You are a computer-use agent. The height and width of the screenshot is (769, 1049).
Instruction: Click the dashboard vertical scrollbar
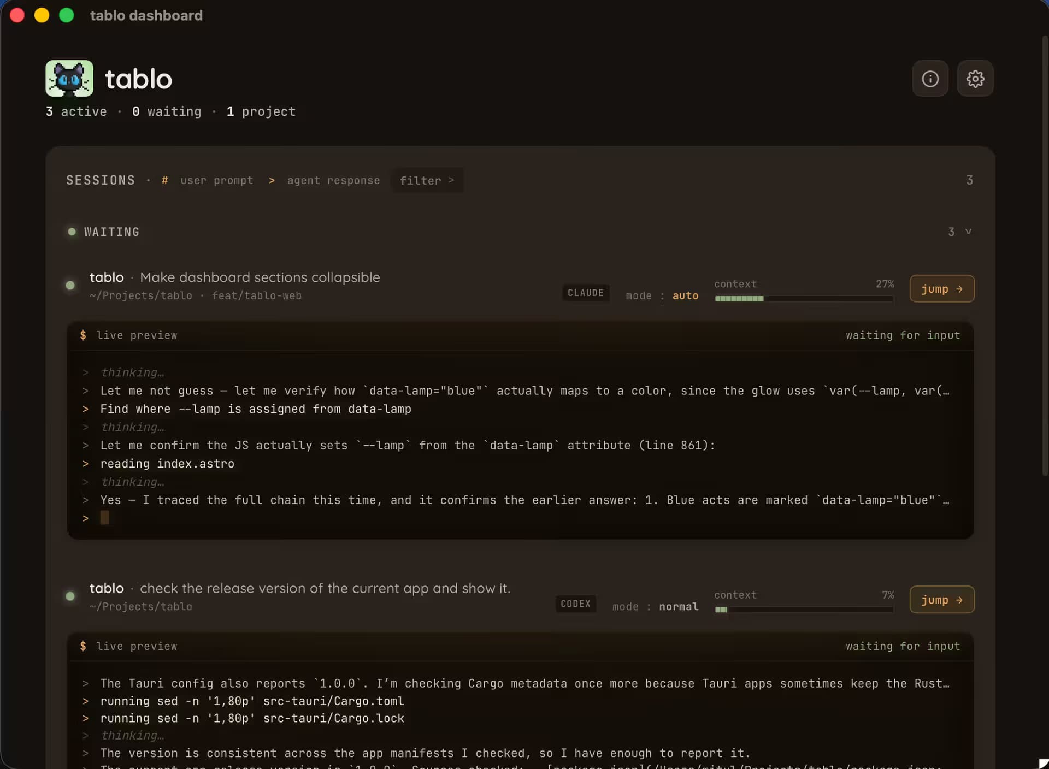[1045, 257]
